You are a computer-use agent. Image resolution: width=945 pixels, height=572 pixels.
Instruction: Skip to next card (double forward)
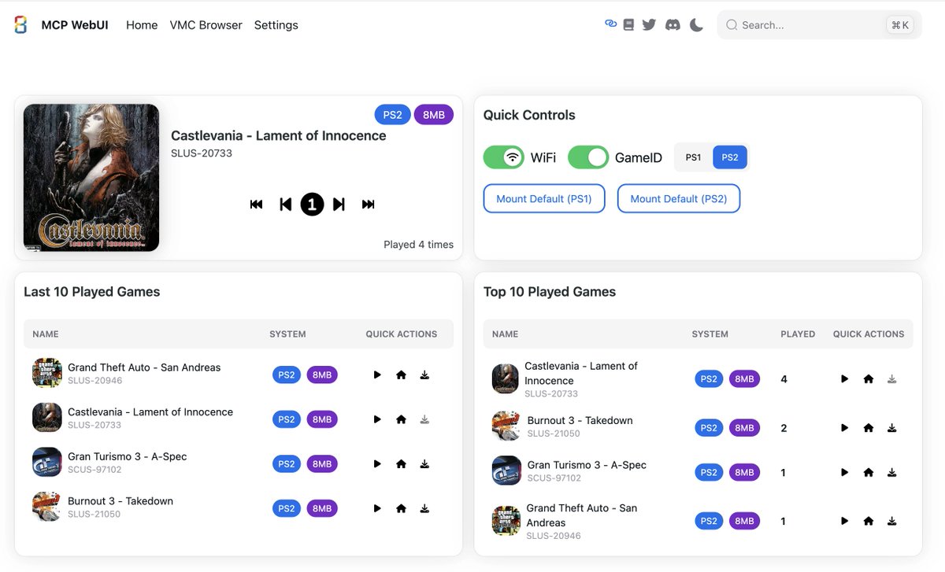click(x=368, y=205)
